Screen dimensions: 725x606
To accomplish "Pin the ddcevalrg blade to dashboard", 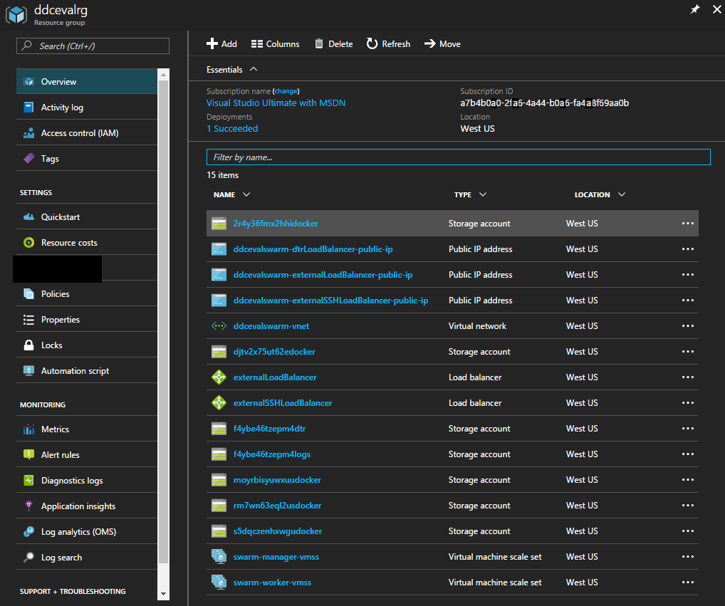I will (695, 10).
